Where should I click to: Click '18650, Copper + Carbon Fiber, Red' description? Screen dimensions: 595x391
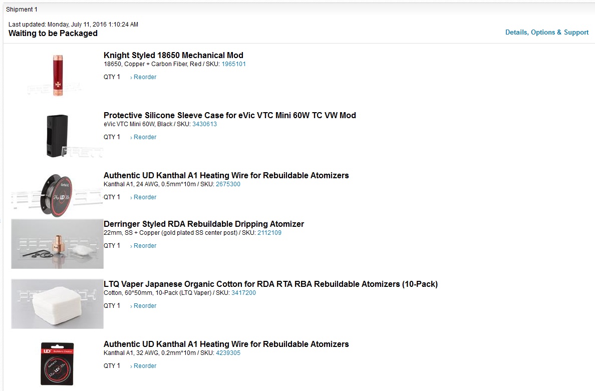153,64
